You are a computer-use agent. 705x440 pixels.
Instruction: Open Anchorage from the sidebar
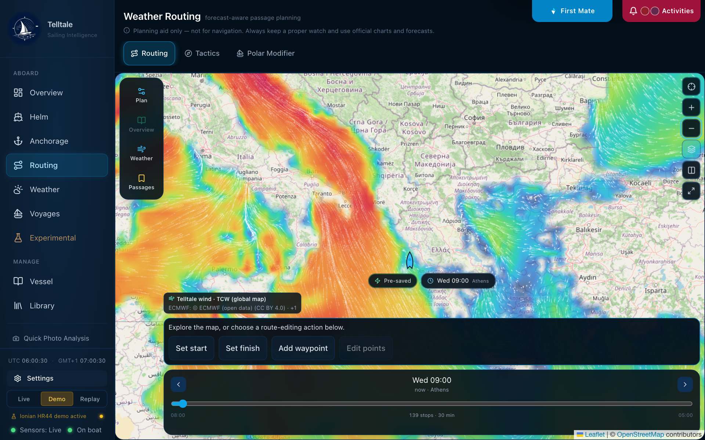(57, 141)
